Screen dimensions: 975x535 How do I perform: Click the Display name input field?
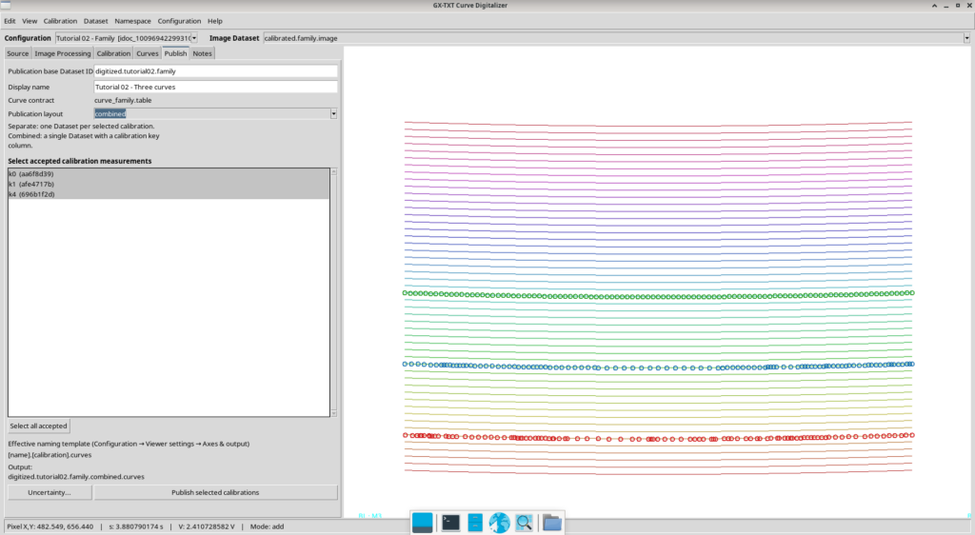[216, 87]
